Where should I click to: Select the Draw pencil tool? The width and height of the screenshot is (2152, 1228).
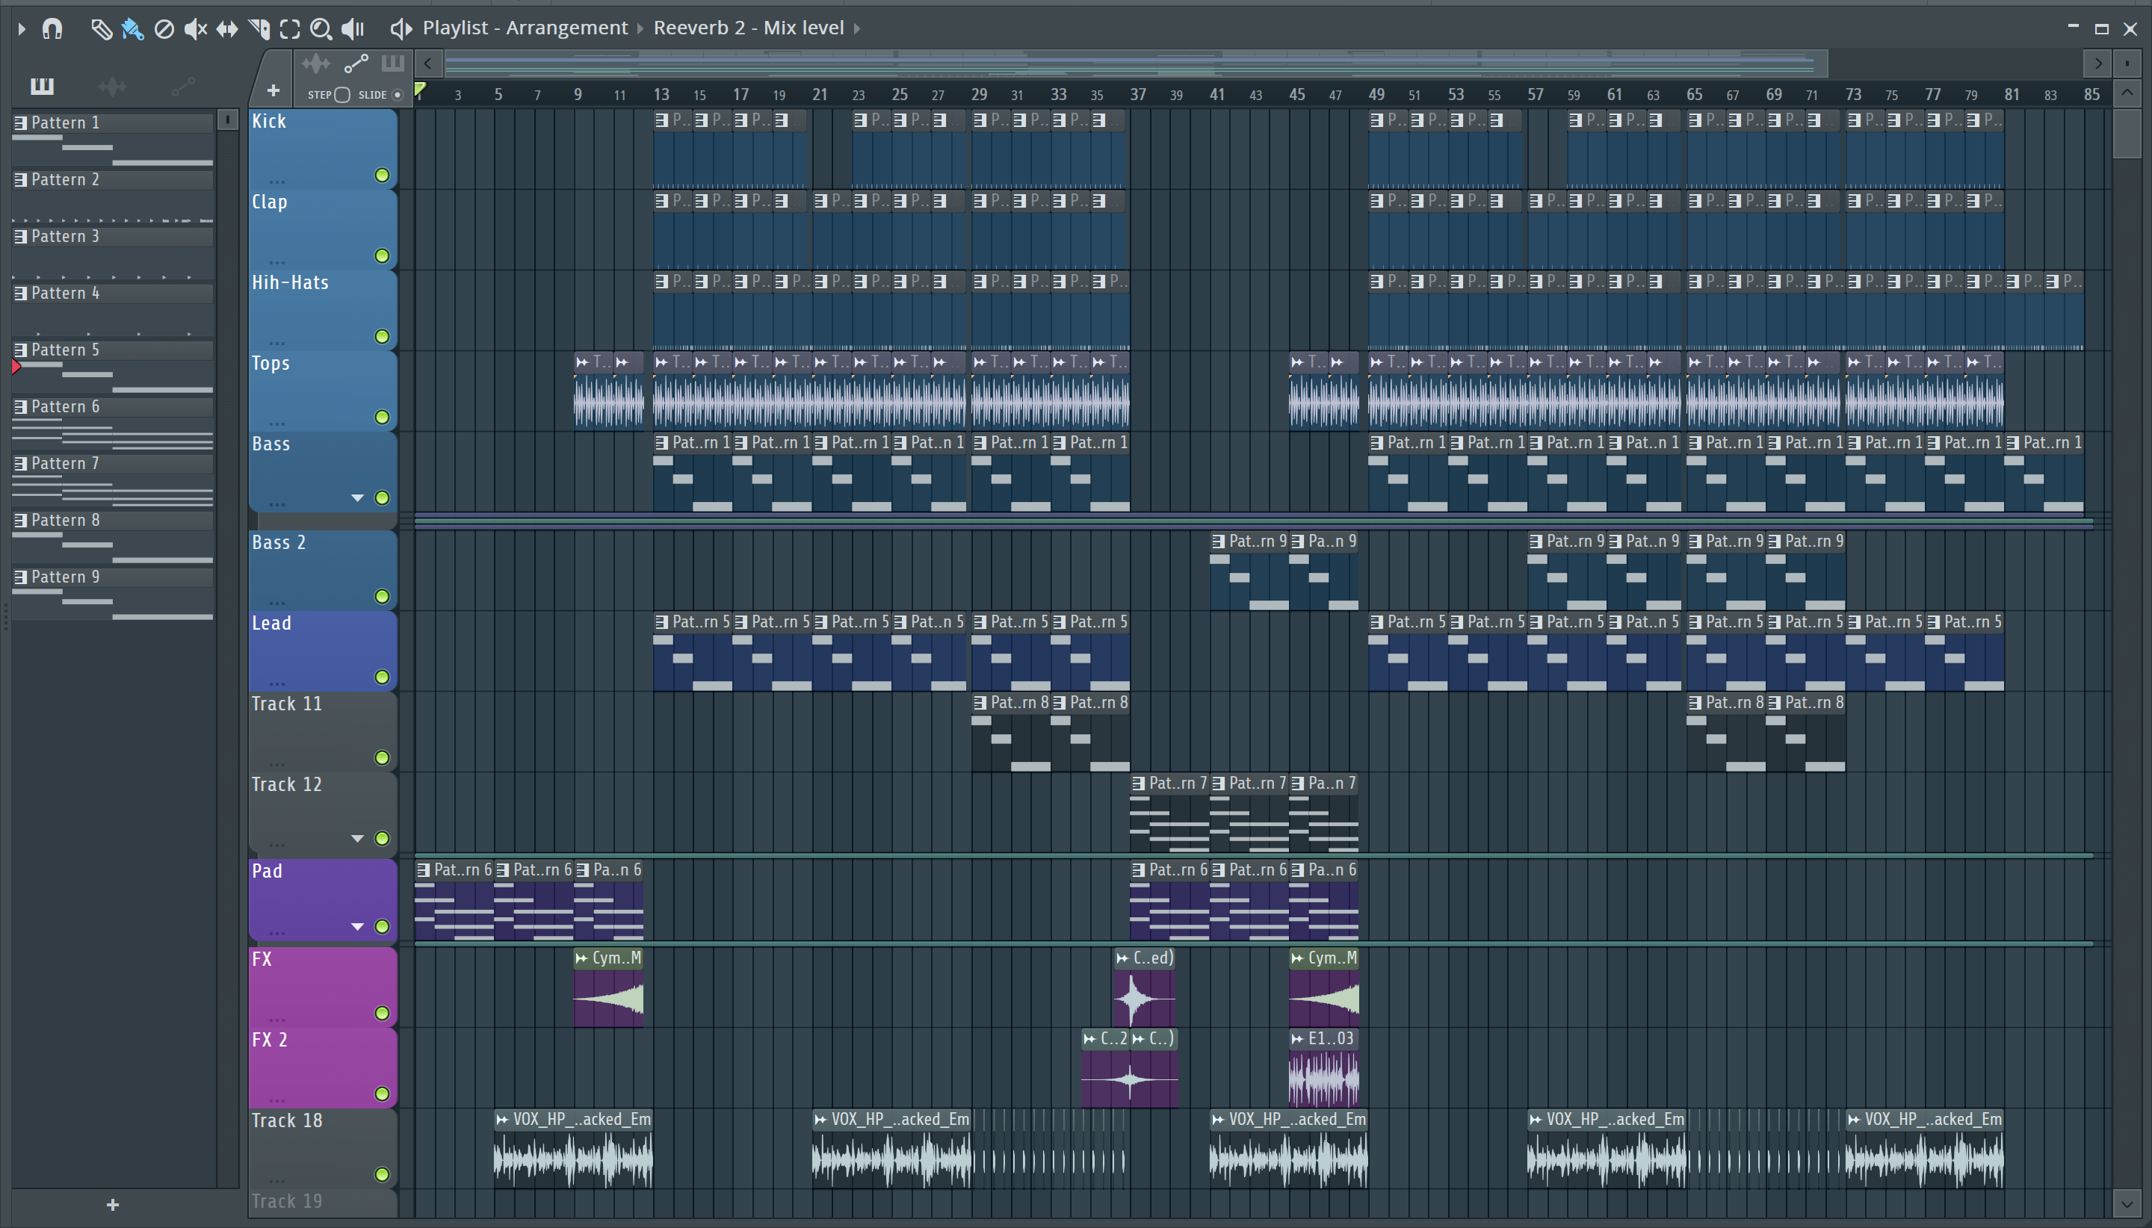coord(101,28)
